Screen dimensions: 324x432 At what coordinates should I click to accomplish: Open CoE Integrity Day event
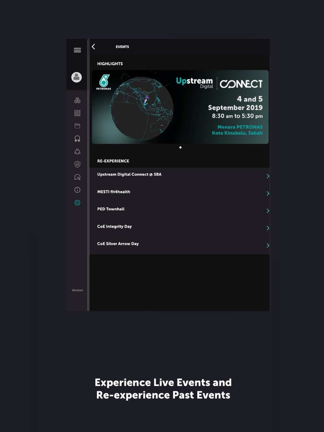(179, 228)
